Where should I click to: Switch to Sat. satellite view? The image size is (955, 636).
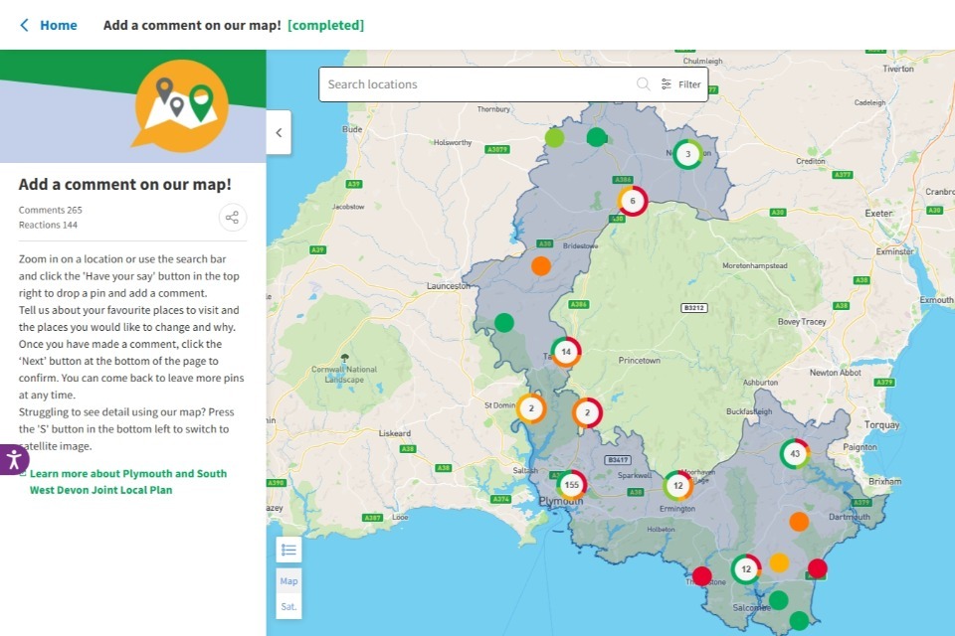[x=288, y=605]
